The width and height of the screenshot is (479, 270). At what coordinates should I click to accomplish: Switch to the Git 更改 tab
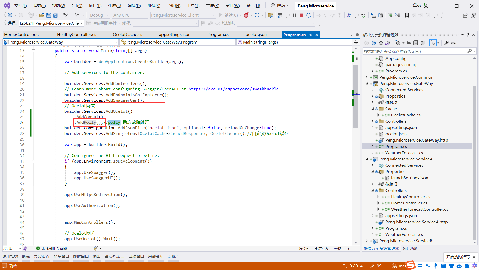pos(410,248)
